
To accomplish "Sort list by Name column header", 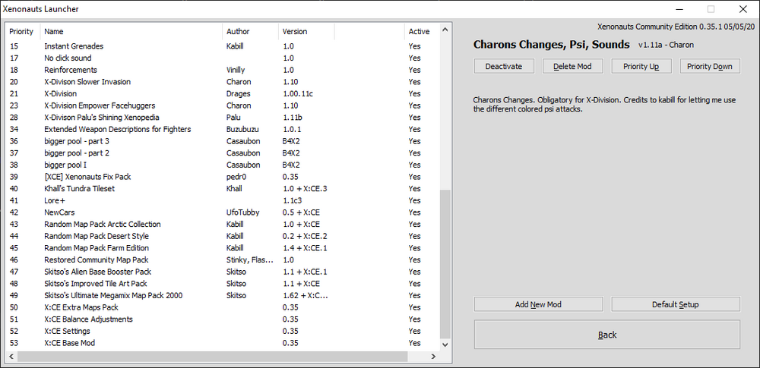I will pos(131,31).
